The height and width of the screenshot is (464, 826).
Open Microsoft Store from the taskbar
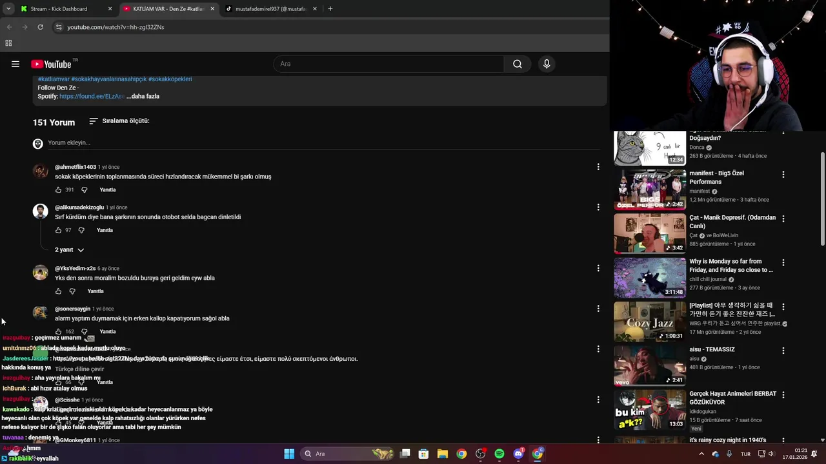coord(424,454)
